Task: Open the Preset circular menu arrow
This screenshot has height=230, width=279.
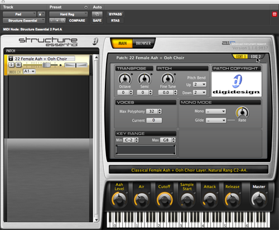Action: pyautogui.click(x=86, y=7)
